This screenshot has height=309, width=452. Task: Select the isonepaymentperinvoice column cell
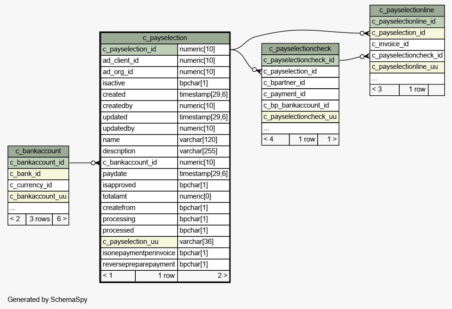click(x=139, y=253)
